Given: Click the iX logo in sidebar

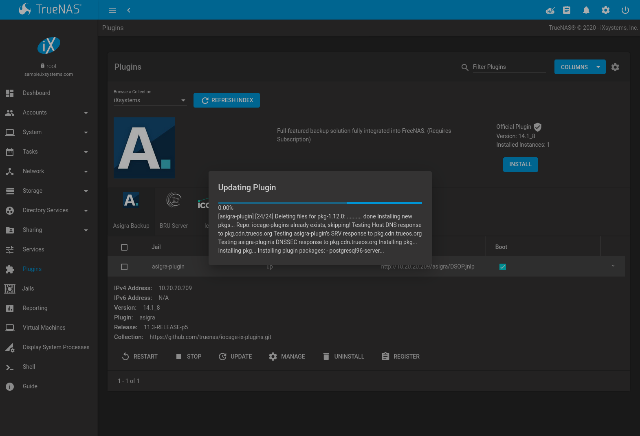Looking at the screenshot, I should (x=49, y=45).
